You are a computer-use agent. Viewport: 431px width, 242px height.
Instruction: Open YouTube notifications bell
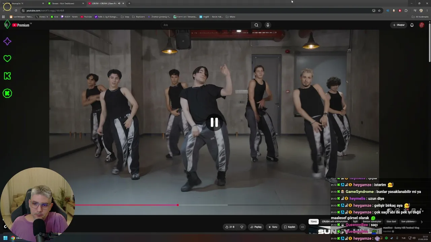point(412,25)
